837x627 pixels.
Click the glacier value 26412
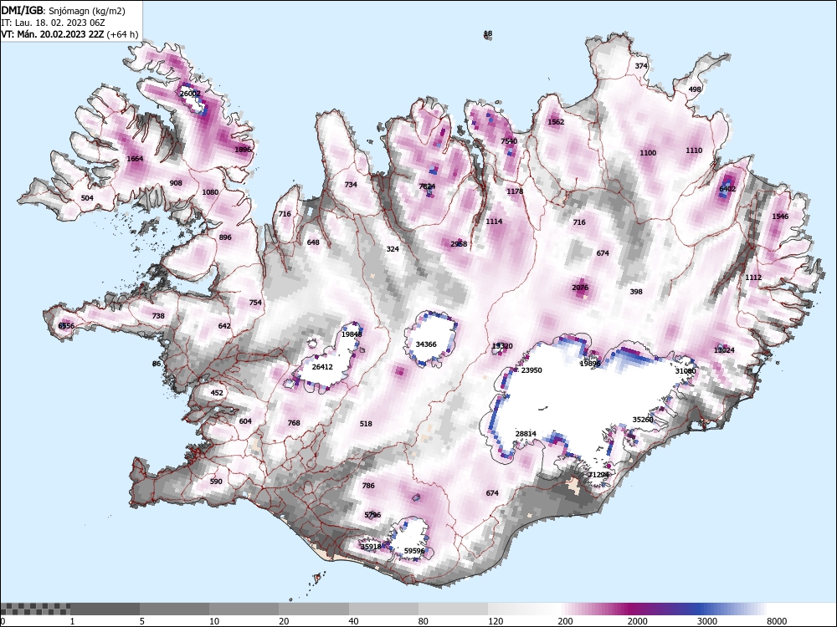(322, 367)
